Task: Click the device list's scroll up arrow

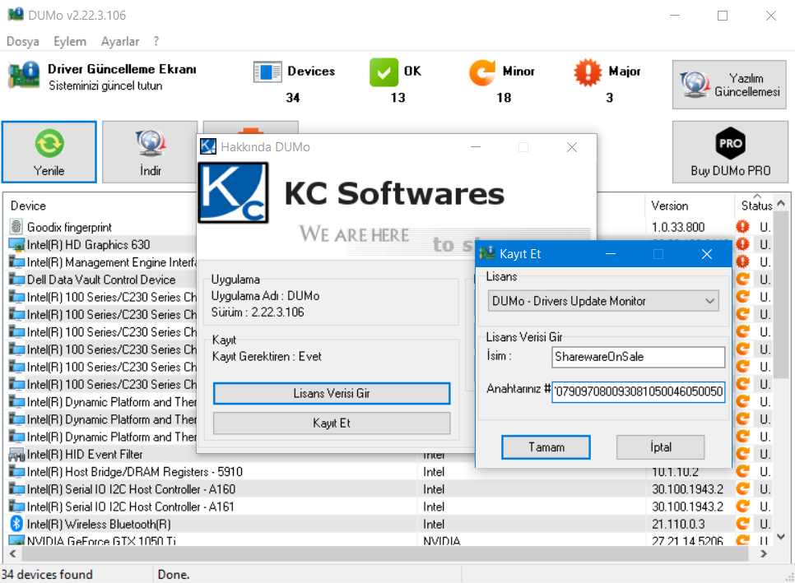Action: pos(781,203)
